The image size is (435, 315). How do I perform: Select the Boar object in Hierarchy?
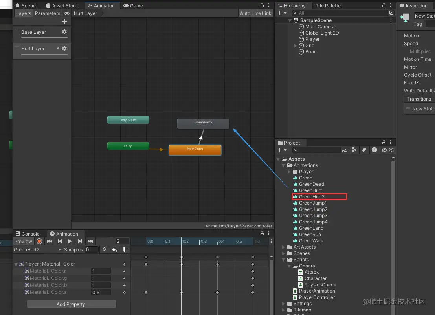click(307, 52)
